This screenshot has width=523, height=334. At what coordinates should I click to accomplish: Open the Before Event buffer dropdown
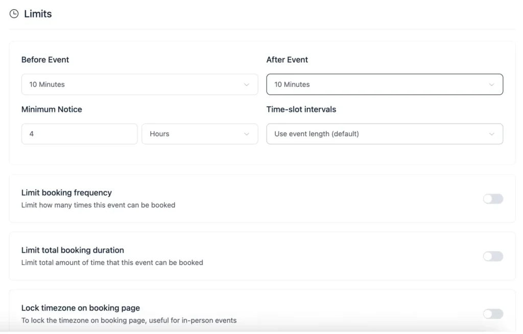pyautogui.click(x=139, y=84)
